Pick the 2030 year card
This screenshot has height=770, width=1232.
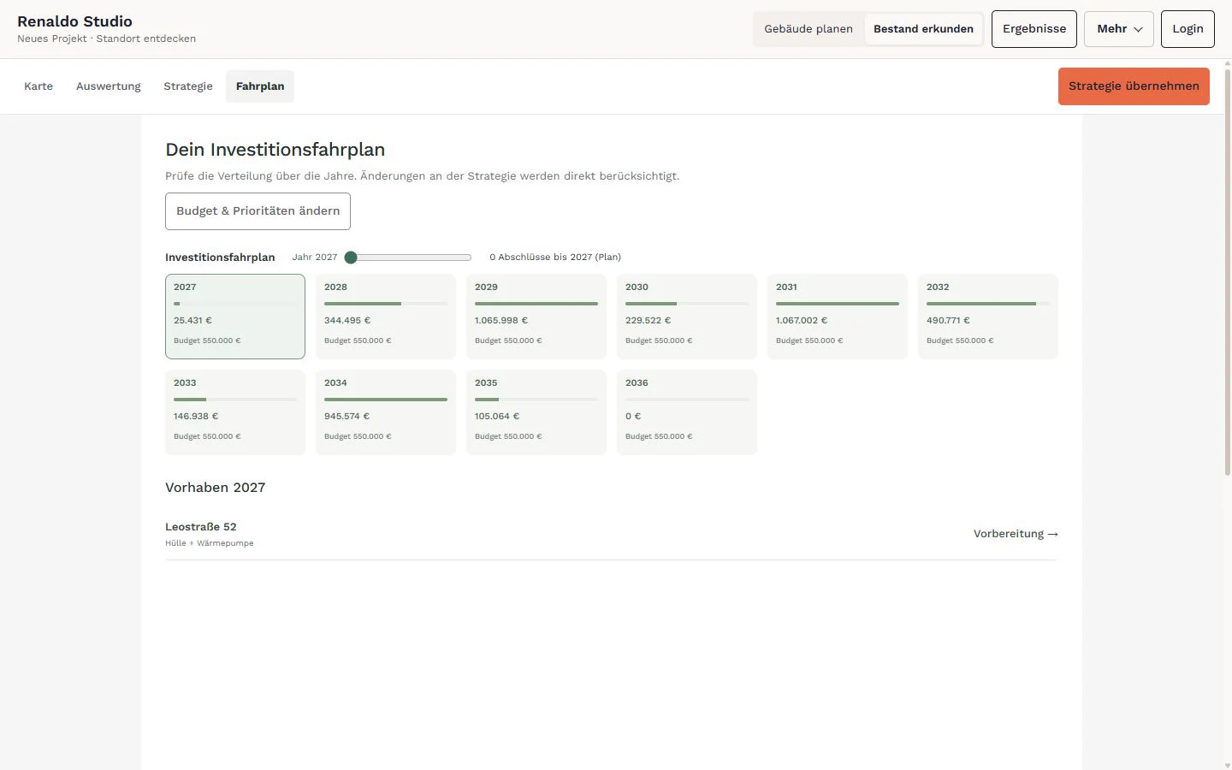pos(687,317)
